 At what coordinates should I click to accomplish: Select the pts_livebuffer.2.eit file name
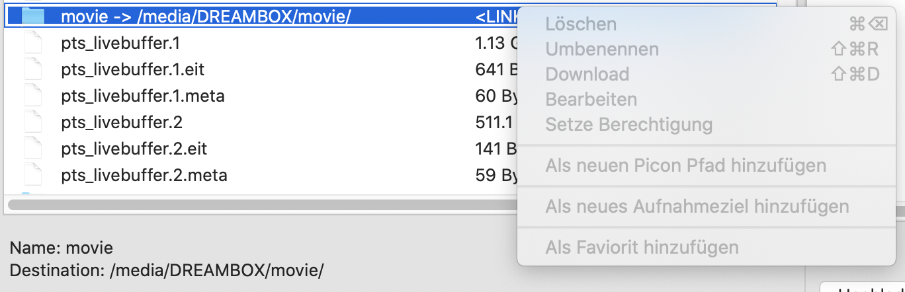[134, 149]
